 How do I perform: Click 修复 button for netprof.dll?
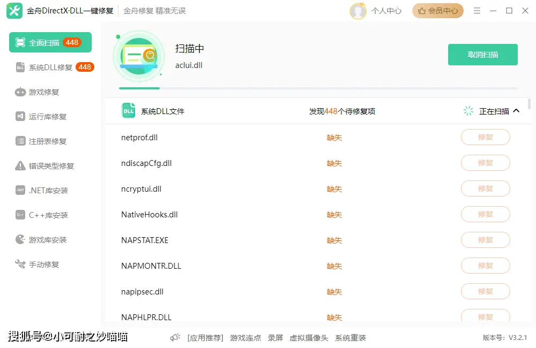tap(485, 137)
